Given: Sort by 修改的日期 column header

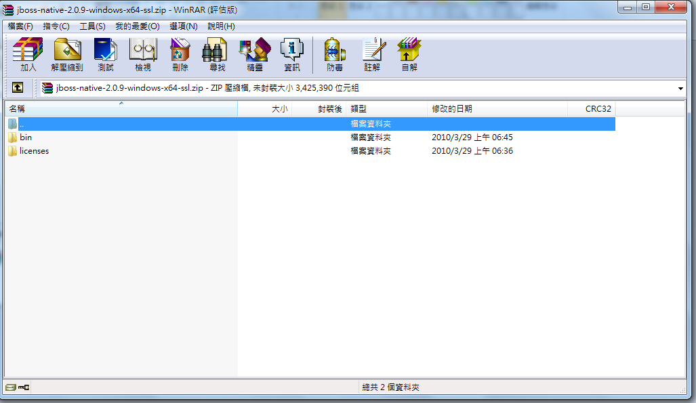Looking at the screenshot, I should pyautogui.click(x=497, y=109).
